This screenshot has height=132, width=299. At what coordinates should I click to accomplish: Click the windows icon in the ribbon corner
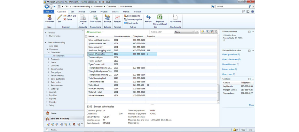(x=243, y=11)
